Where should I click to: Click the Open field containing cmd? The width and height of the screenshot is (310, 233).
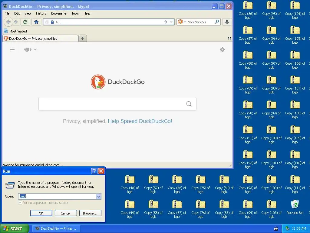click(x=57, y=196)
